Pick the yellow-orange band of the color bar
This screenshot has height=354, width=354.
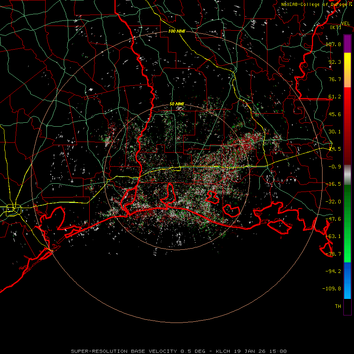347,70
